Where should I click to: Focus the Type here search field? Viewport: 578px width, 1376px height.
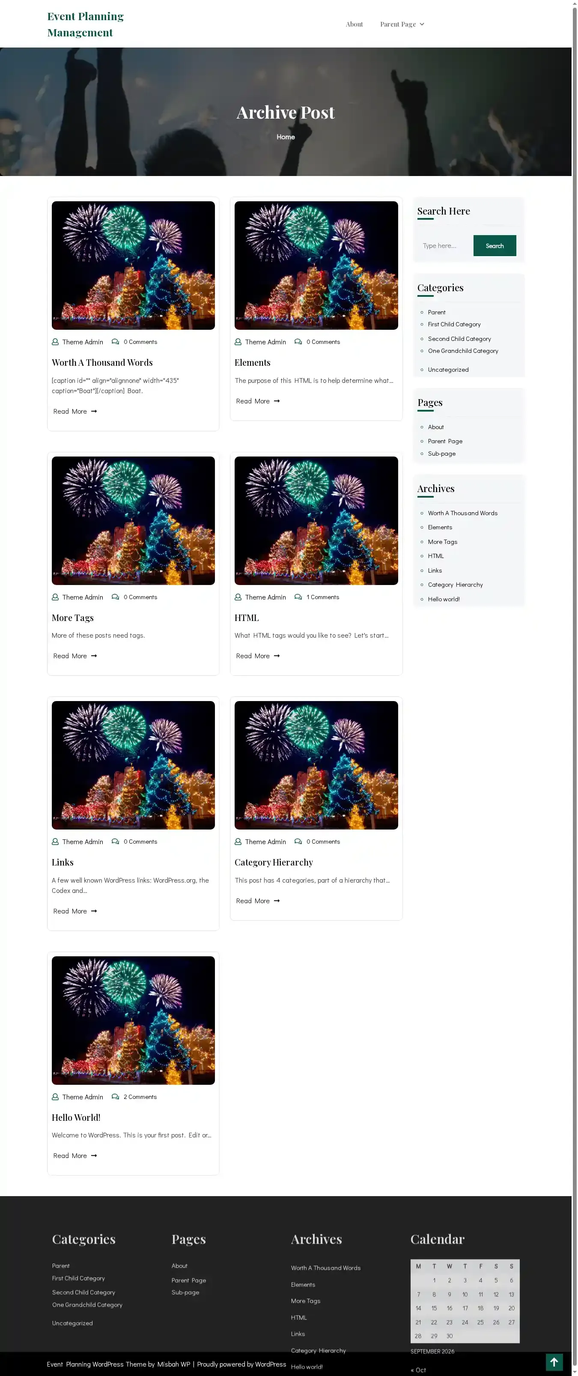[x=446, y=246]
